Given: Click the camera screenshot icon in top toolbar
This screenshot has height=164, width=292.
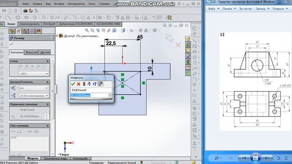Looking at the screenshot, I should click(26, 11).
